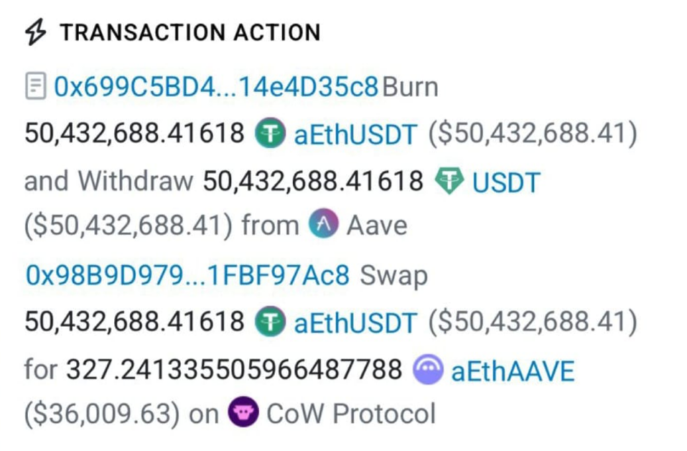Viewport: 687px width, 451px height.
Task: Click the 327.241335505966487788 amount
Action: coord(234,369)
